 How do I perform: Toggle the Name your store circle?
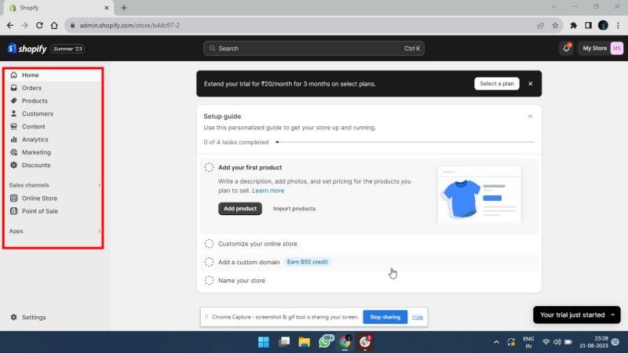(209, 281)
